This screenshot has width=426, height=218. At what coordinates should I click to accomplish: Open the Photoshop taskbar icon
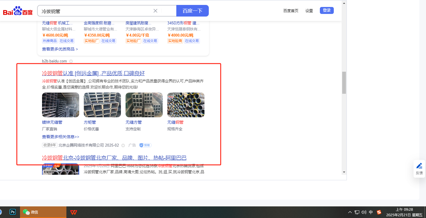(x=13, y=212)
